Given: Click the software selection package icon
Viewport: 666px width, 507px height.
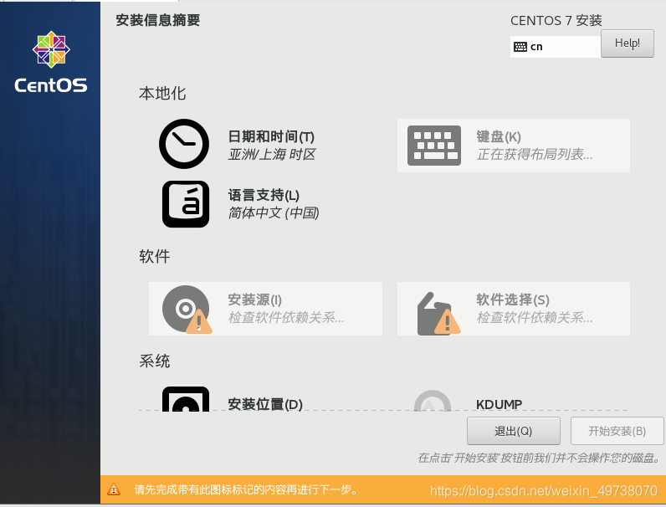Looking at the screenshot, I should (x=438, y=313).
